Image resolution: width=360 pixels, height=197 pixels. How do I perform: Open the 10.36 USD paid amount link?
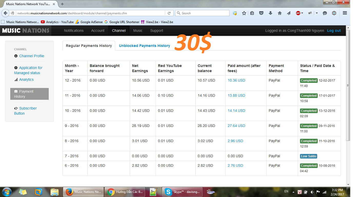tap(236, 80)
